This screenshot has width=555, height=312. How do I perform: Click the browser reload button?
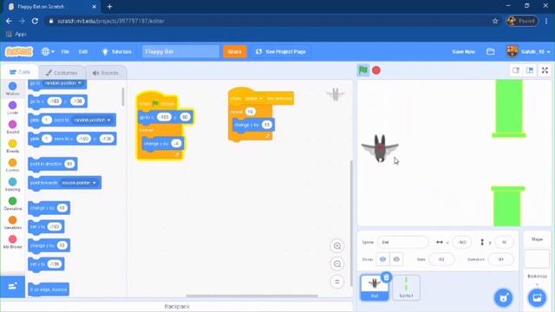(x=35, y=21)
